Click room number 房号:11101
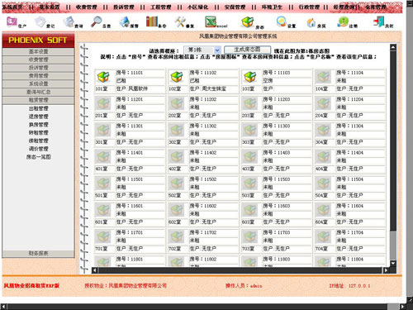The height and width of the screenshot is (310, 413). coord(130,73)
